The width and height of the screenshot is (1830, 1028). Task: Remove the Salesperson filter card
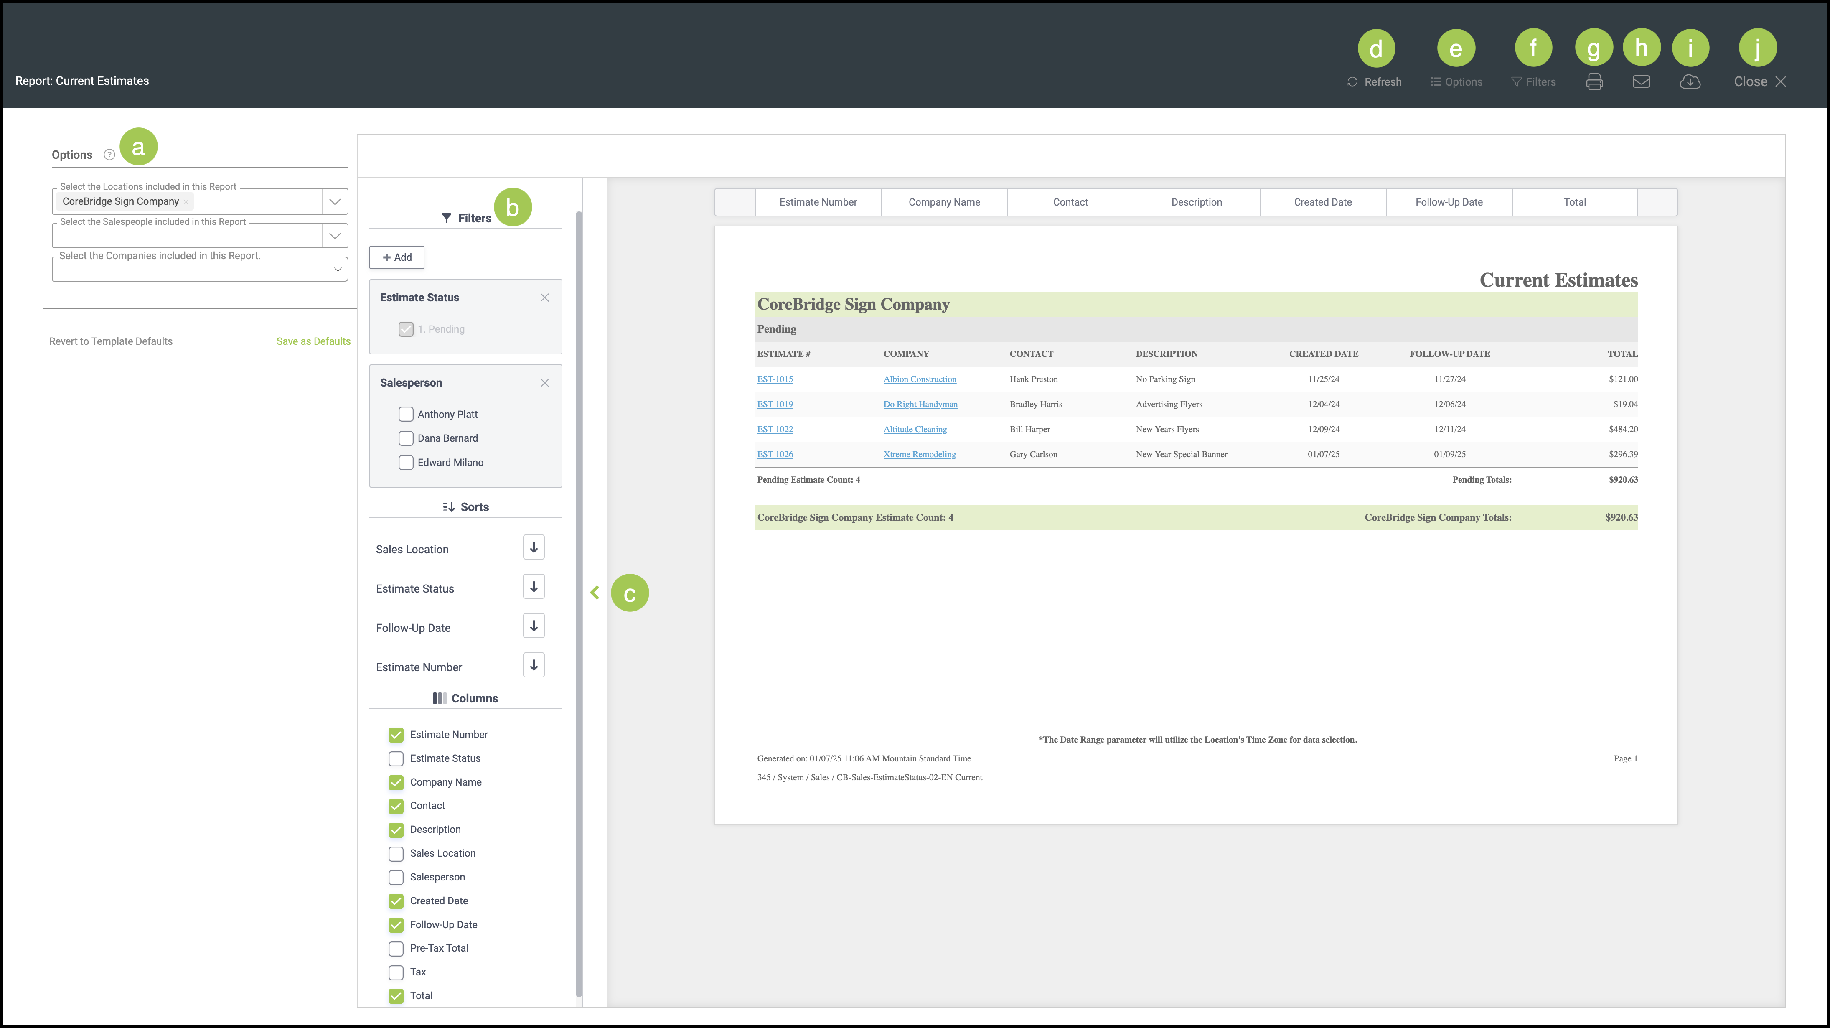coord(544,383)
